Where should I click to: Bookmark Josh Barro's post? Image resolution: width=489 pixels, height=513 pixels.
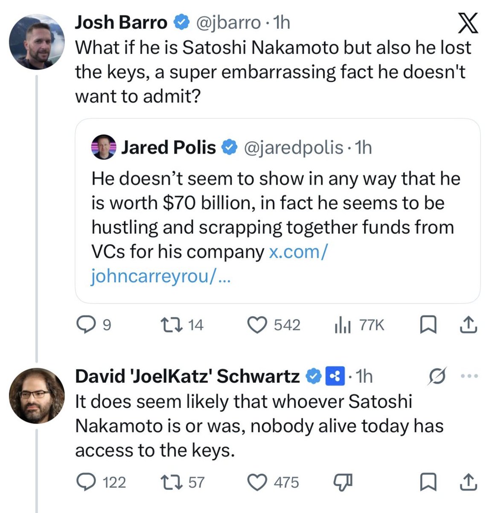(x=427, y=325)
